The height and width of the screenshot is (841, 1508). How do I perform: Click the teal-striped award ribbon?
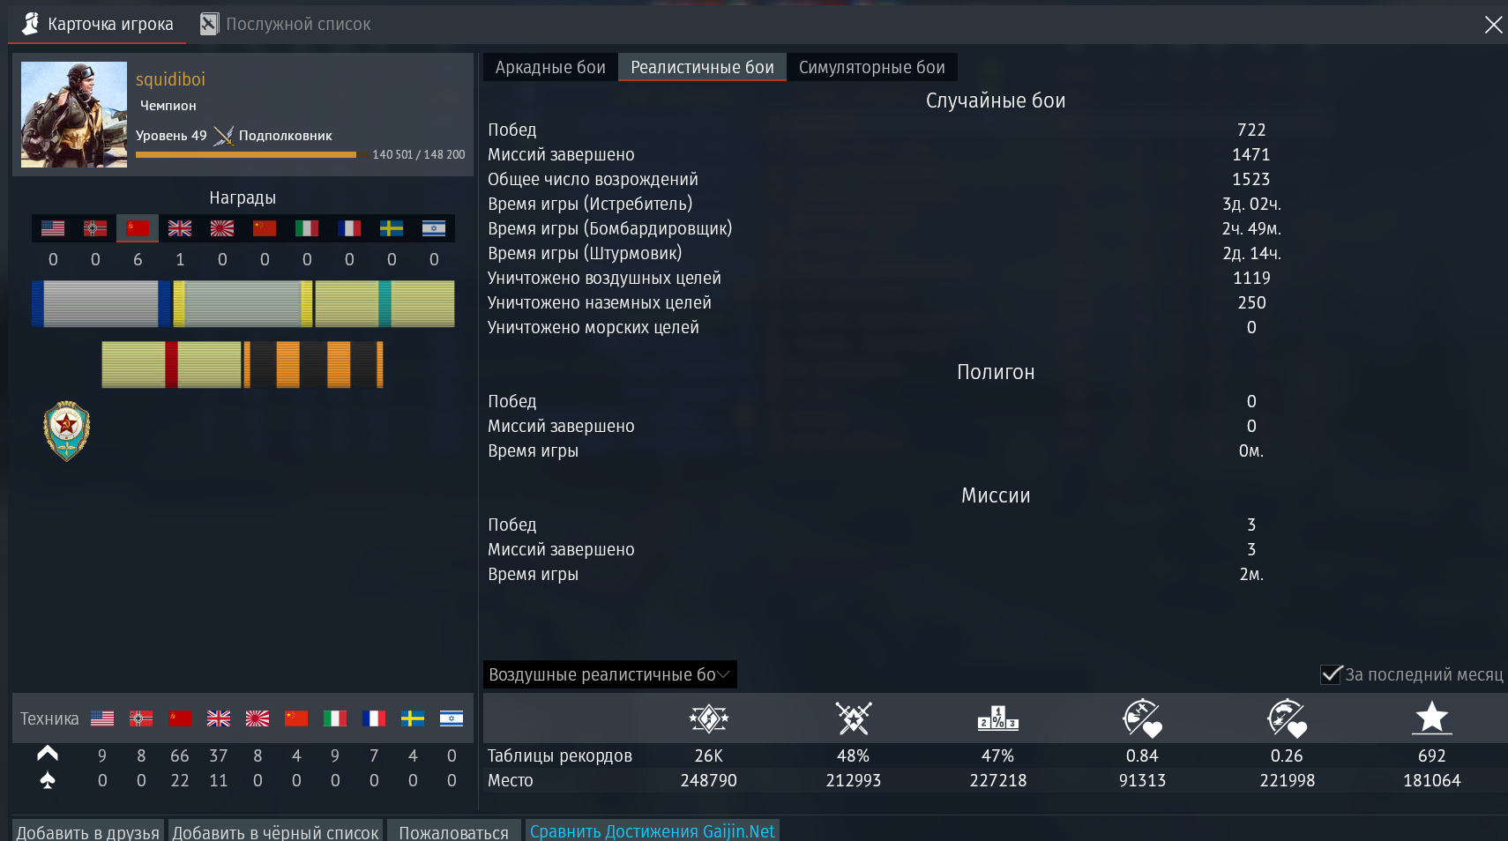(384, 304)
